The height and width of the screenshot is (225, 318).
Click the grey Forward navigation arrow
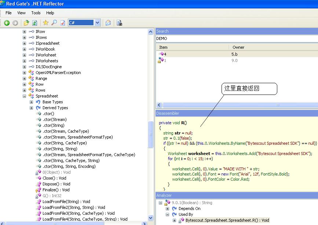click(15, 23)
